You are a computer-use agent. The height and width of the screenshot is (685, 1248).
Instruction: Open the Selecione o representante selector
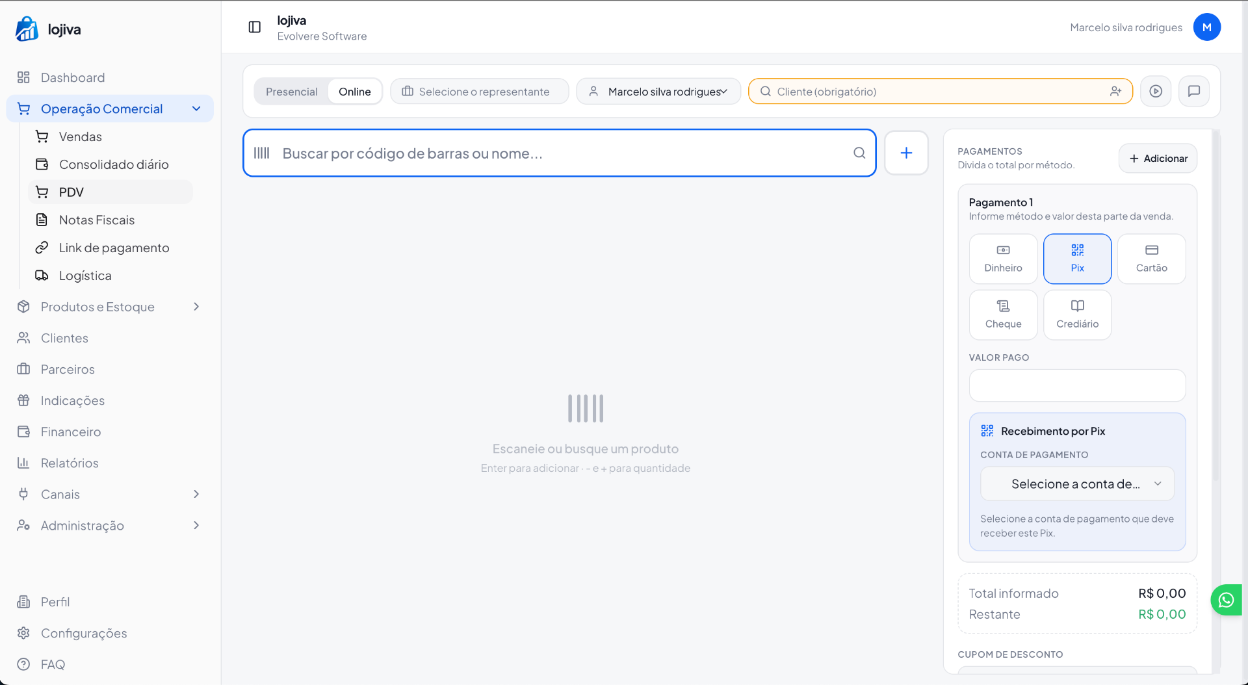tap(480, 92)
